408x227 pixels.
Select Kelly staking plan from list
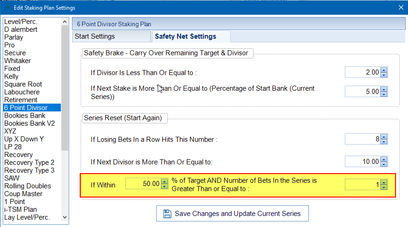point(12,76)
